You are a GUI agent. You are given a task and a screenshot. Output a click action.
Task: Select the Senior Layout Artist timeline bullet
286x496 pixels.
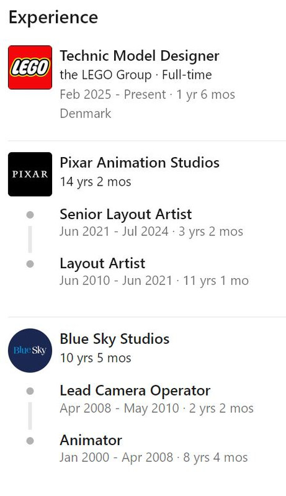(30, 215)
